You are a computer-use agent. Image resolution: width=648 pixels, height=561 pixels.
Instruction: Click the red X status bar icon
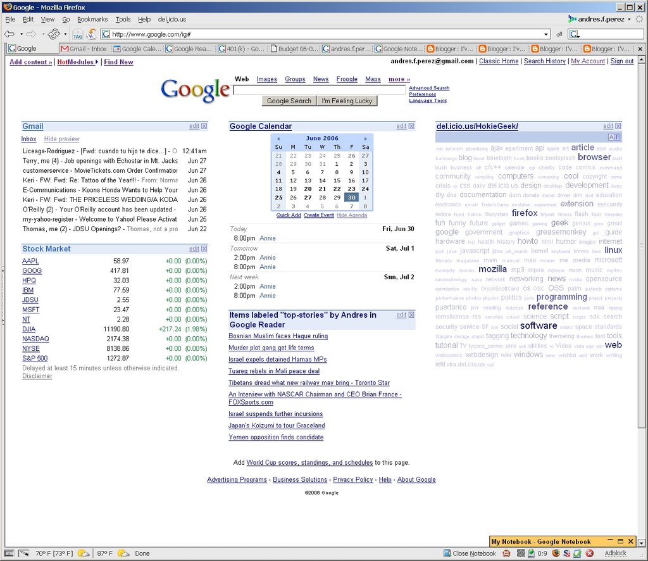coord(590,553)
